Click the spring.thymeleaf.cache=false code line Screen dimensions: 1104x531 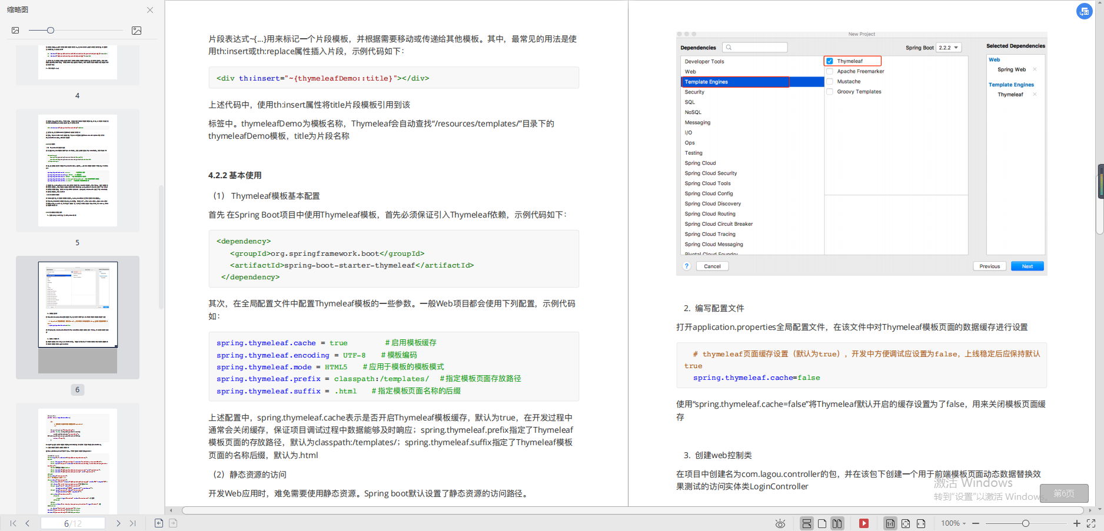tap(756, 378)
